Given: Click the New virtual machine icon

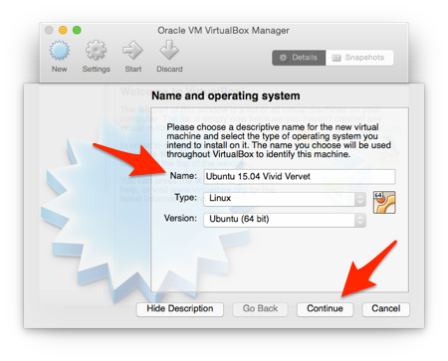Looking at the screenshot, I should (60, 51).
